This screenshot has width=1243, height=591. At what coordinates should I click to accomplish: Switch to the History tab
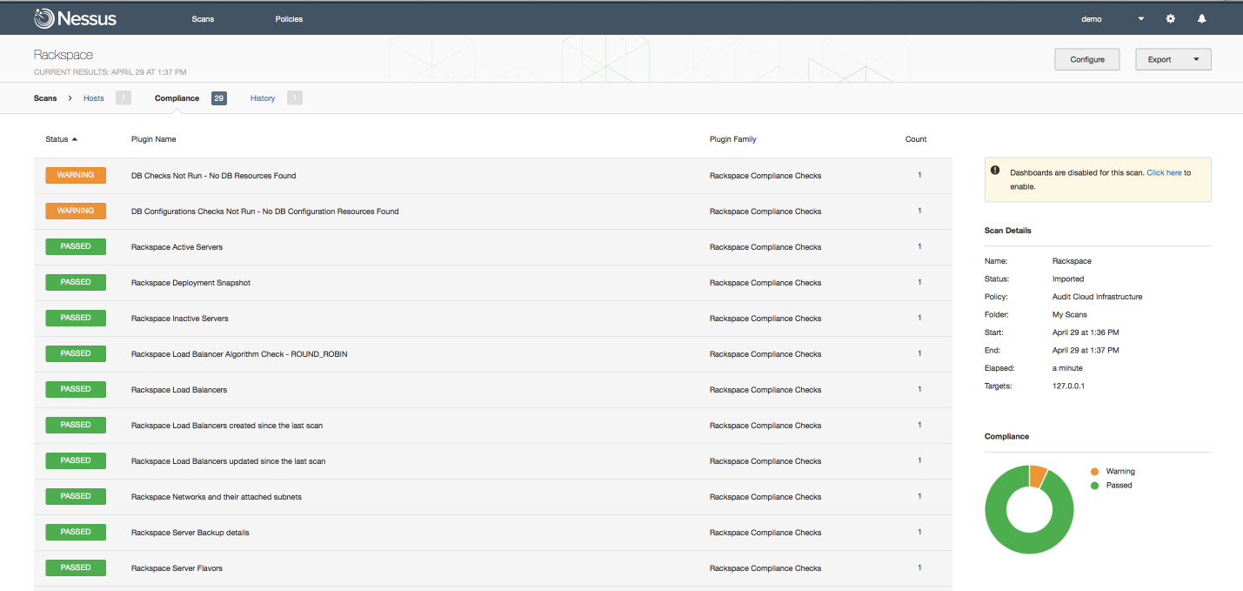coord(263,98)
